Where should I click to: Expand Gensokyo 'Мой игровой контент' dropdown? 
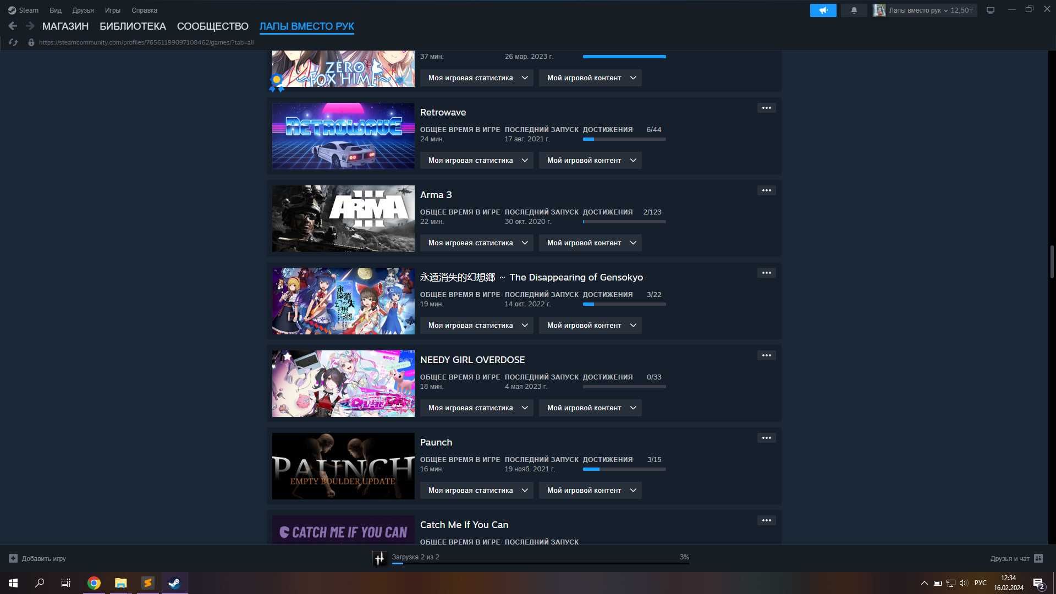(590, 326)
